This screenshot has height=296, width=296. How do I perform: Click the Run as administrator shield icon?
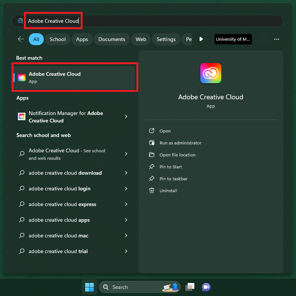coord(152,143)
